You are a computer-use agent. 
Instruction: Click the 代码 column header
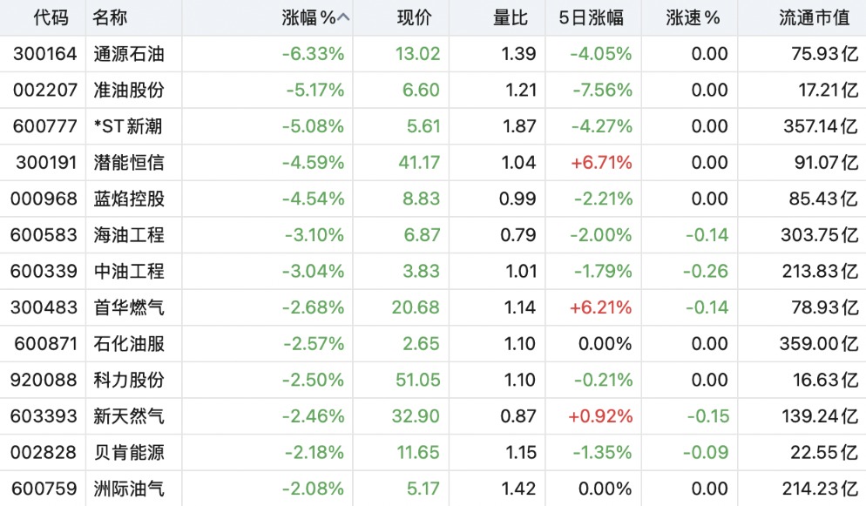51,18
